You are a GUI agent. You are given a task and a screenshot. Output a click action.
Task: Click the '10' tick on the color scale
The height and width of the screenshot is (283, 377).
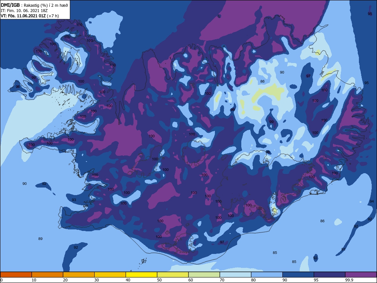point(34,280)
